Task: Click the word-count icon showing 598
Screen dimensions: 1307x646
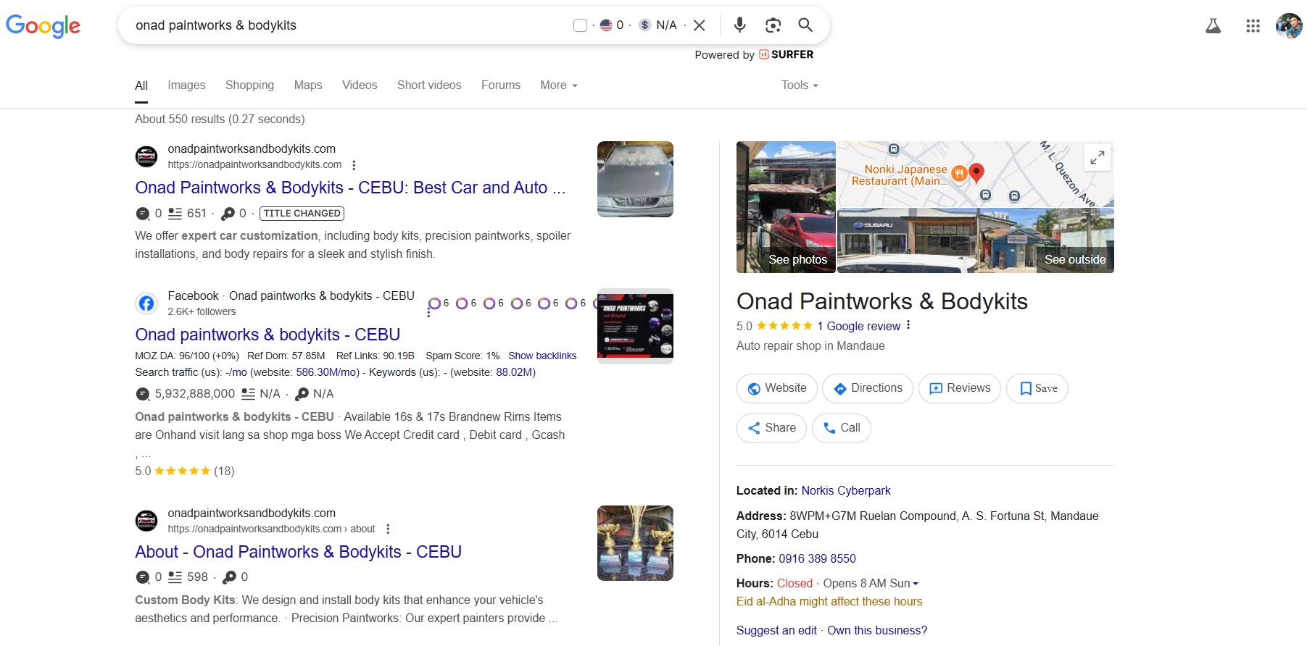Action: click(x=175, y=577)
